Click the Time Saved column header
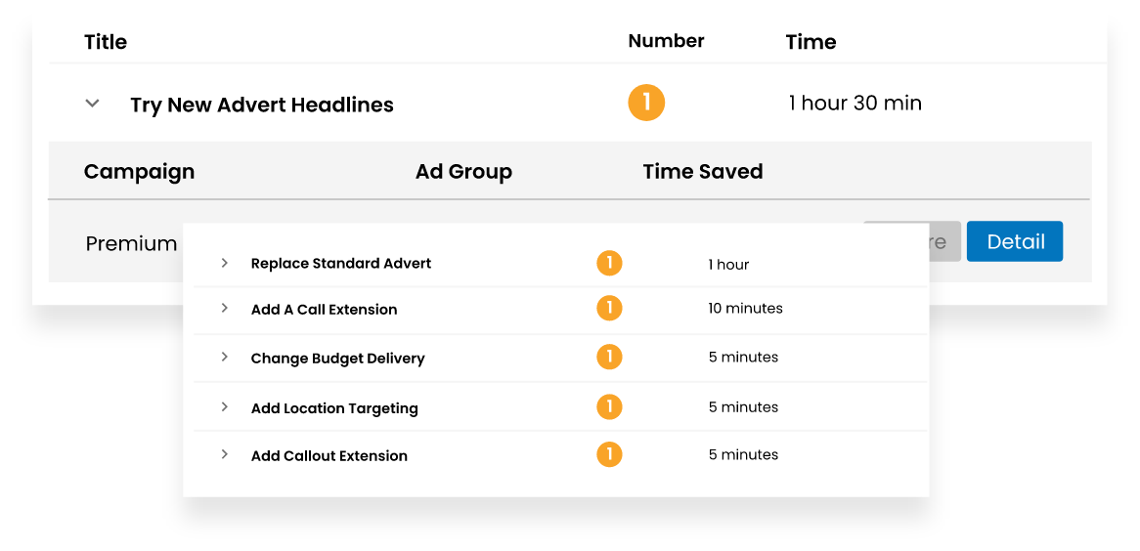Viewport: 1140px width, 551px height. [702, 172]
